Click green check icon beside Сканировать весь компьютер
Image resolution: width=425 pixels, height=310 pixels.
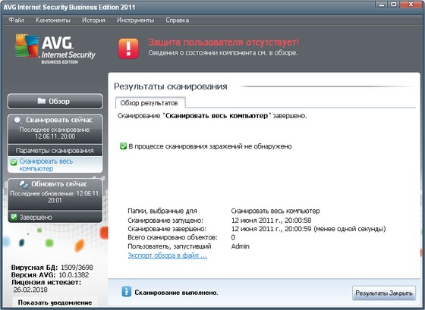(14, 162)
